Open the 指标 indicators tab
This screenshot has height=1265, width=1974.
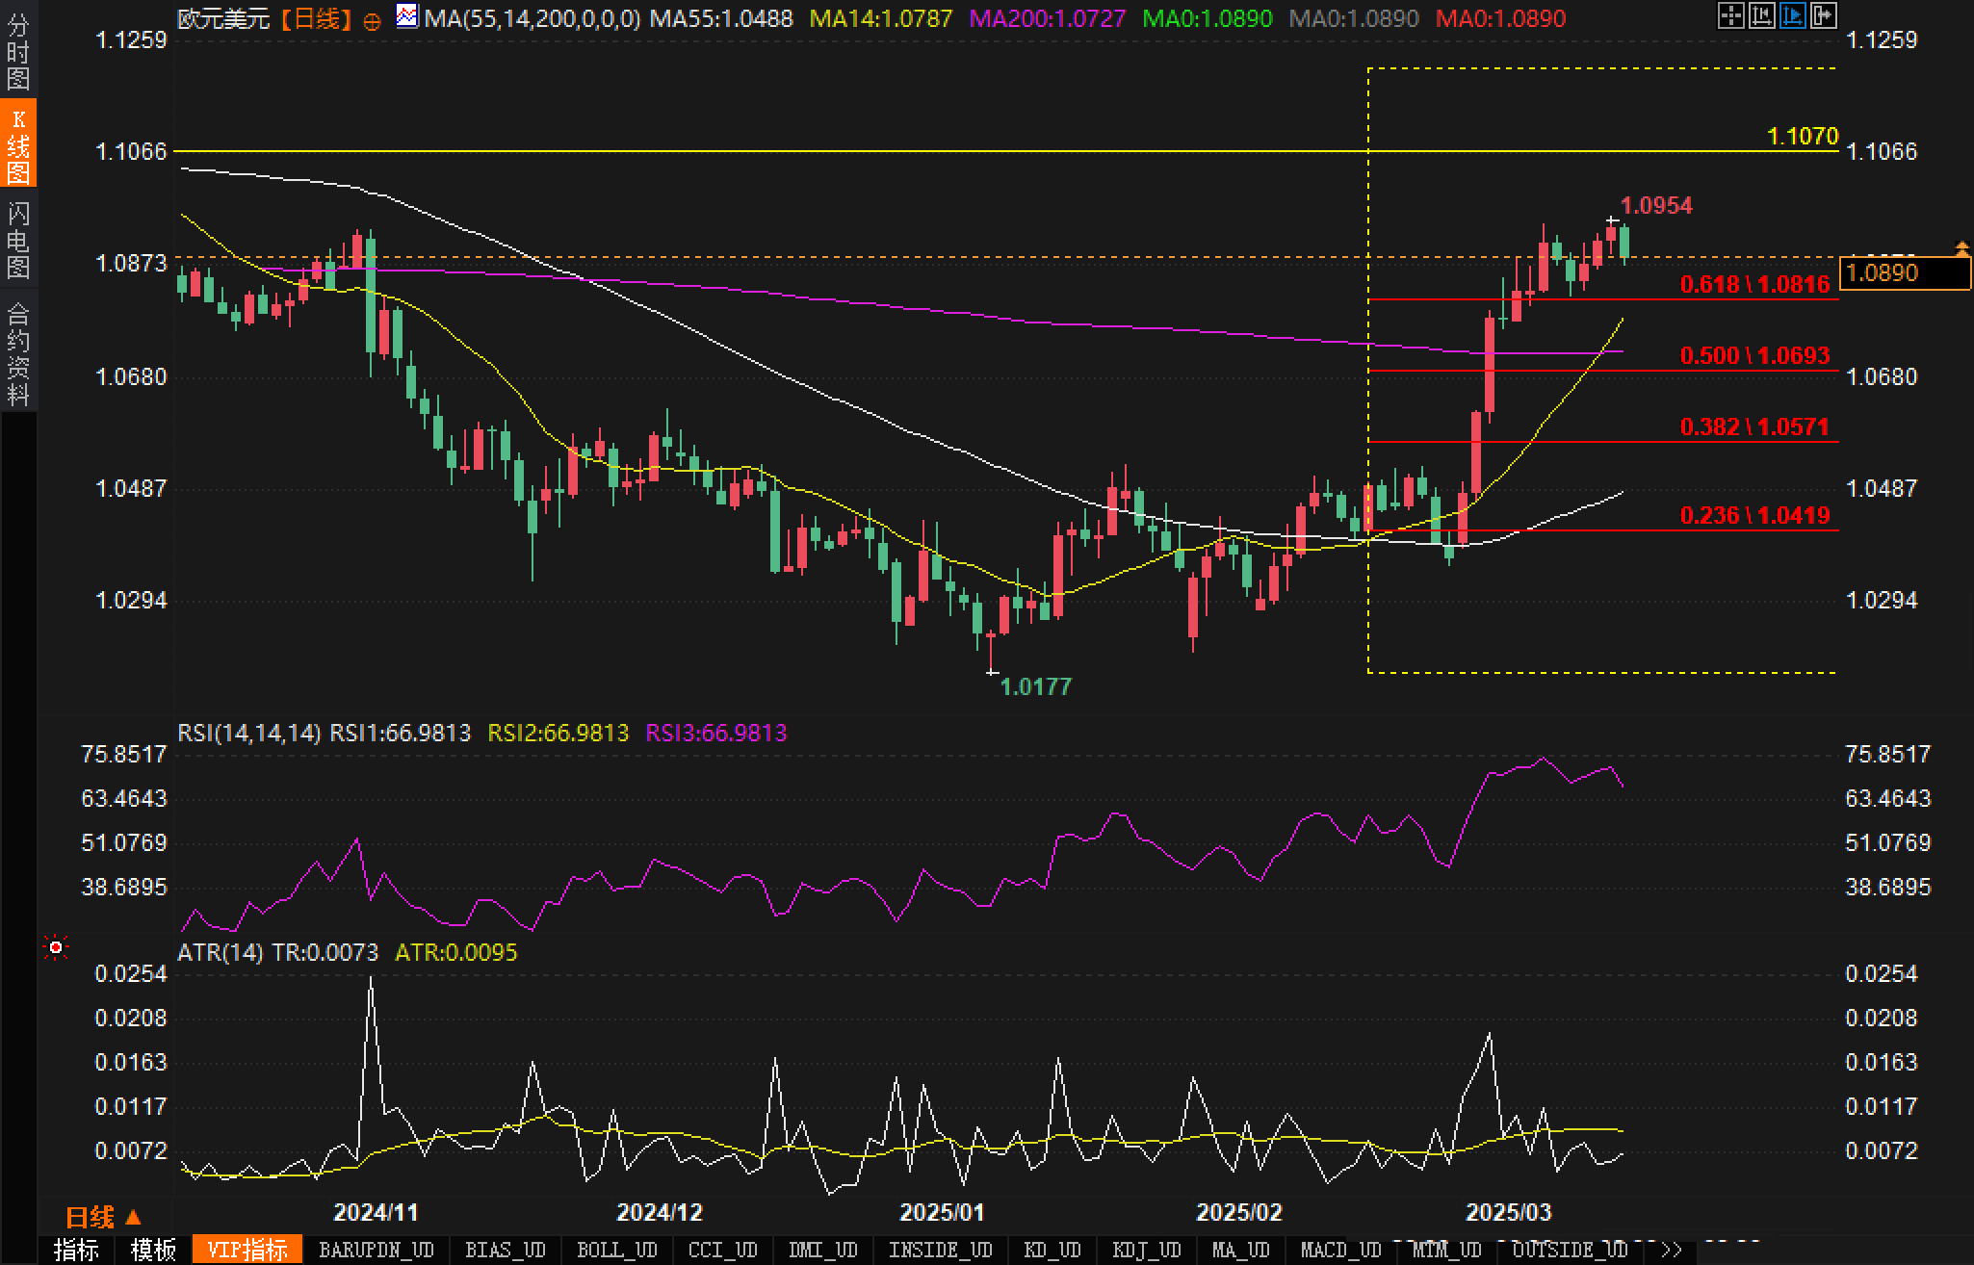click(77, 1251)
